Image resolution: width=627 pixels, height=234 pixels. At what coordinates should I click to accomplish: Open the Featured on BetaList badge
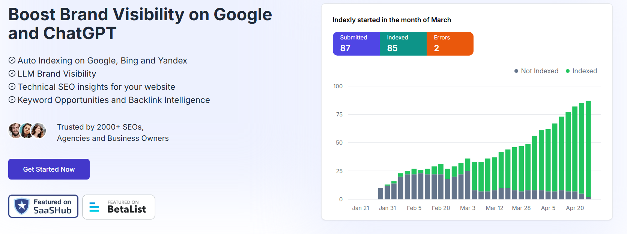(x=119, y=207)
